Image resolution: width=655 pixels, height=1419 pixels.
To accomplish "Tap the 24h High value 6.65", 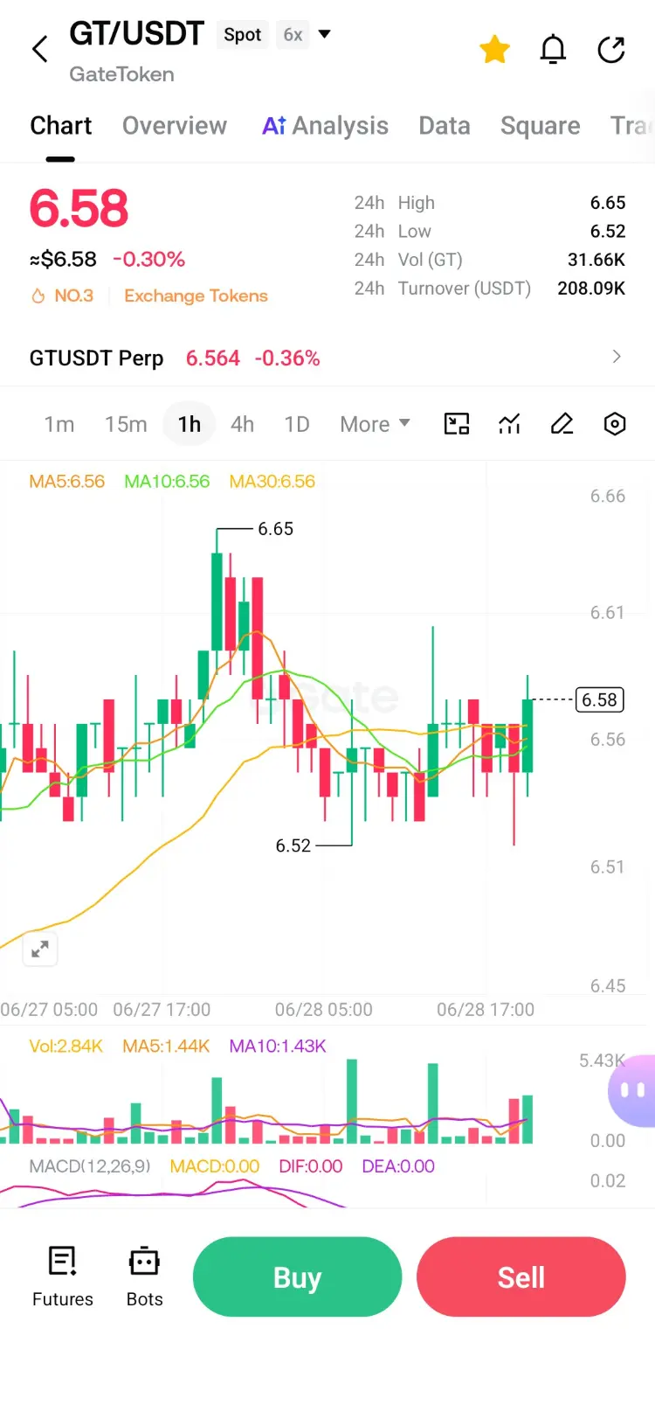I will [608, 203].
